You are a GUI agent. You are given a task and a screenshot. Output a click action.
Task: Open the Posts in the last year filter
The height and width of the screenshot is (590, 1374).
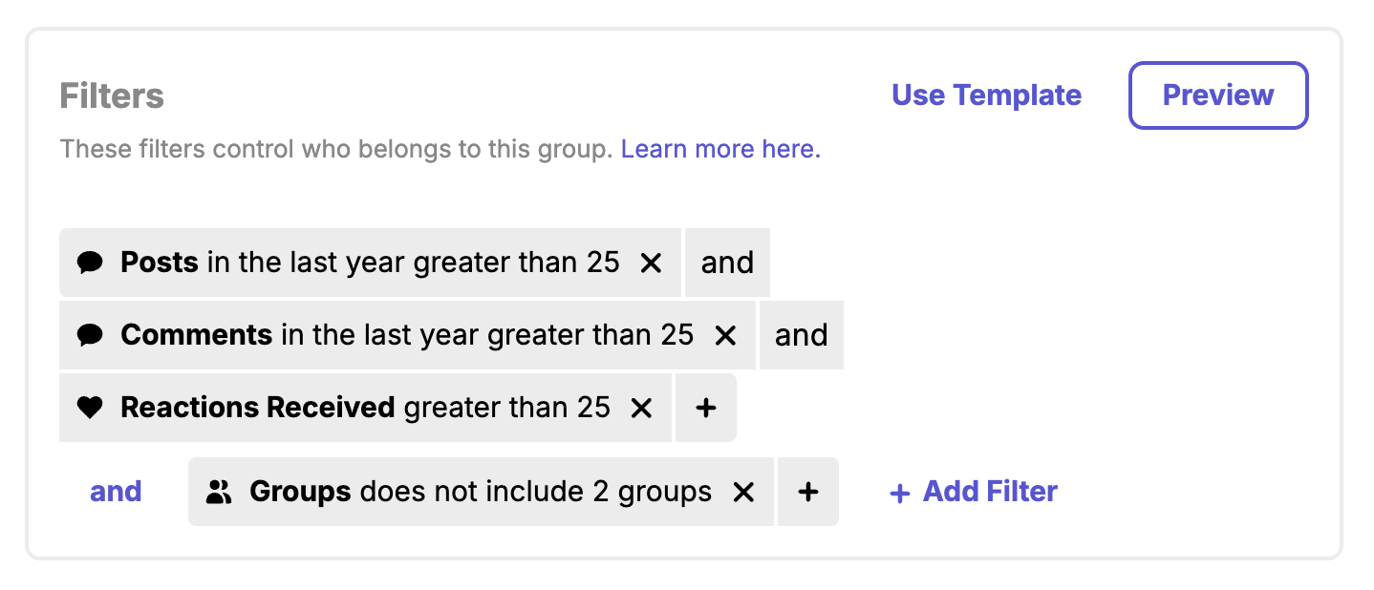click(x=370, y=263)
